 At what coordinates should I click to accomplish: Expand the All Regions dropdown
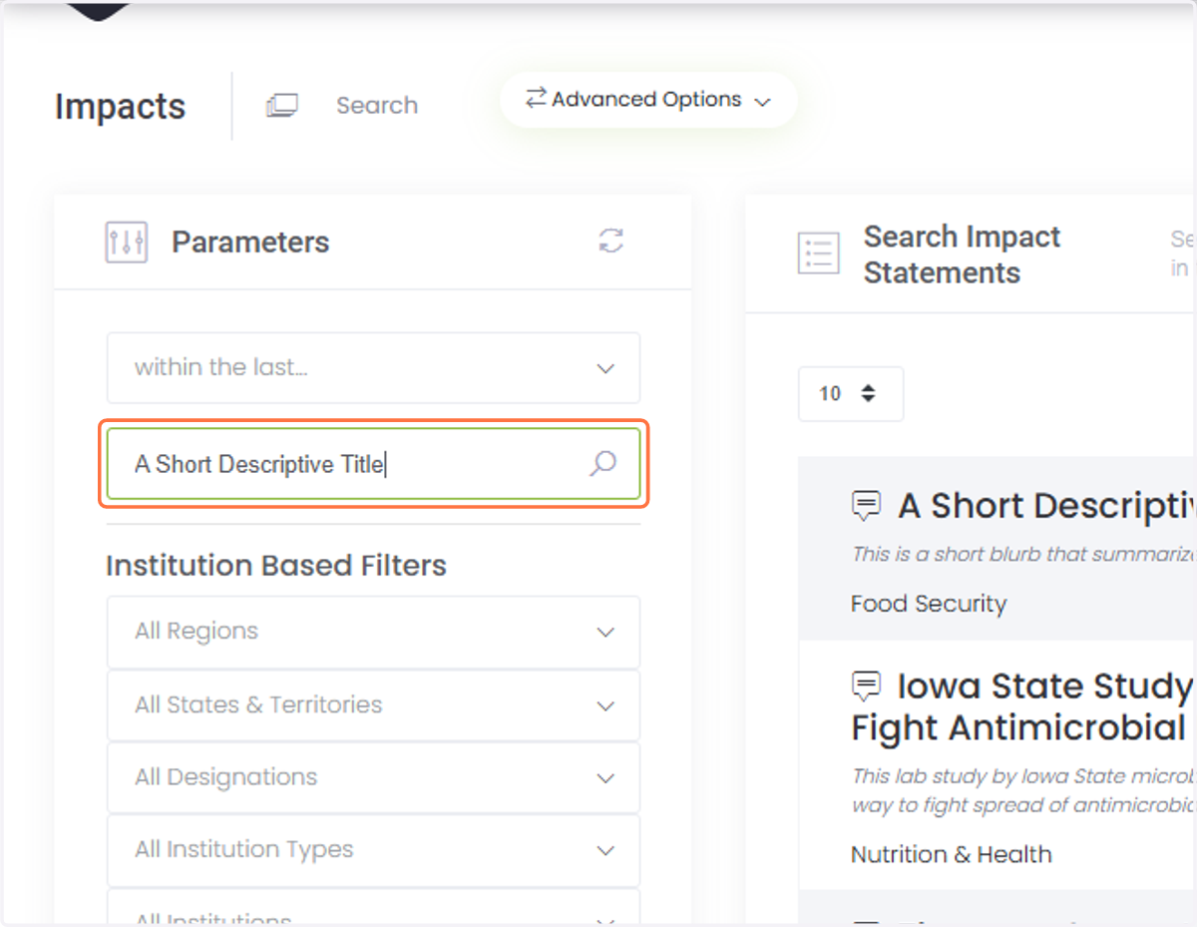click(x=373, y=632)
